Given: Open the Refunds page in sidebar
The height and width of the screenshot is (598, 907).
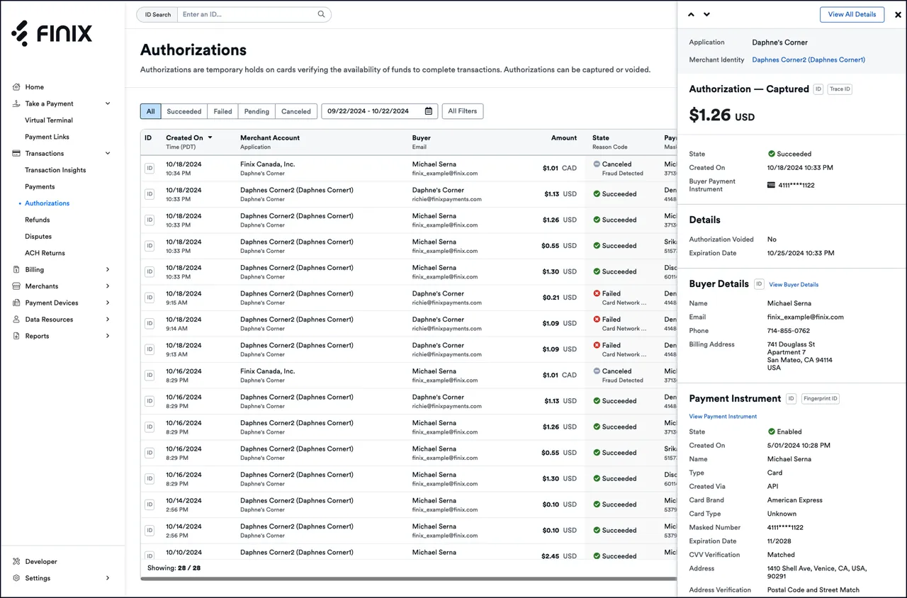Looking at the screenshot, I should [38, 220].
